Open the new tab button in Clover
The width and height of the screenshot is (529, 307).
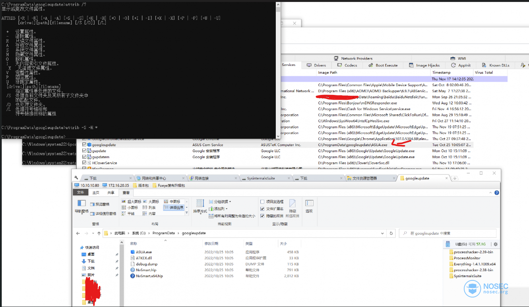tap(455, 178)
